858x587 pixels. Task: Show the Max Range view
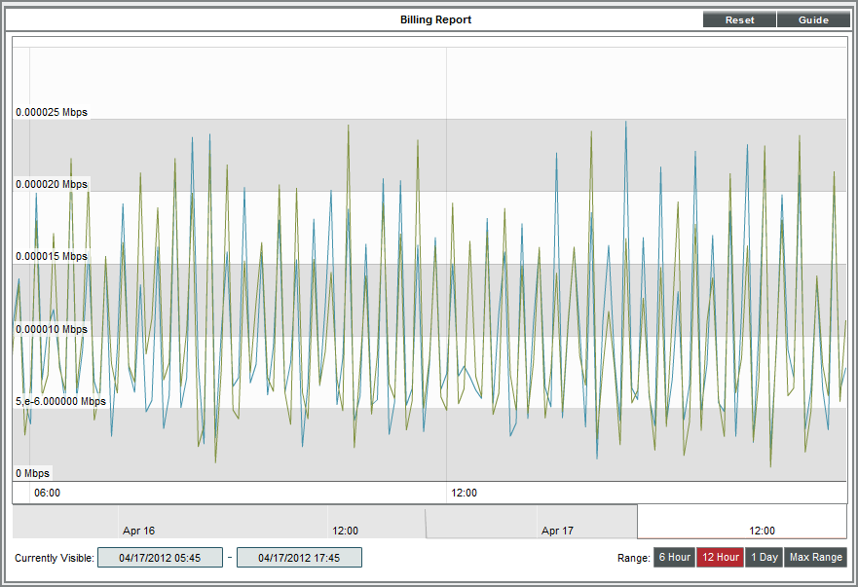(x=815, y=558)
